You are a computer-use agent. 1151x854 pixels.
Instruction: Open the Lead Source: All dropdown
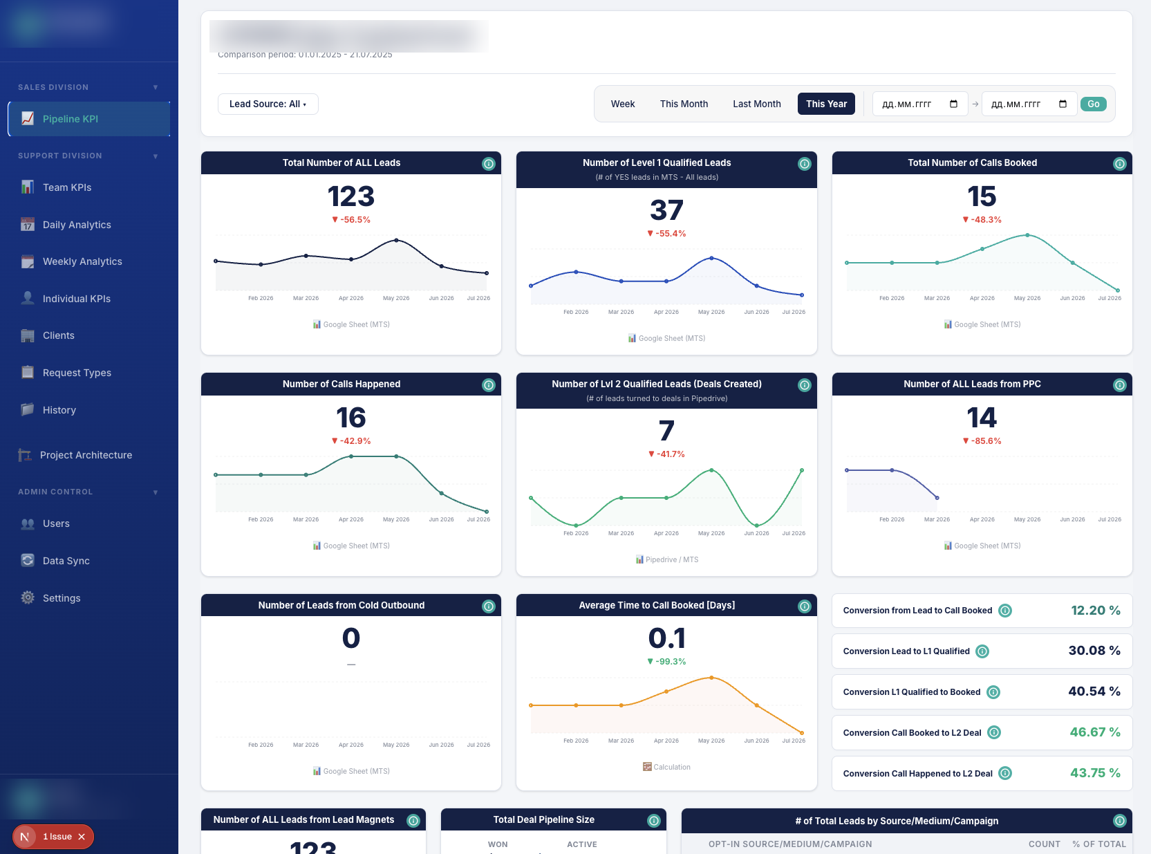tap(268, 104)
